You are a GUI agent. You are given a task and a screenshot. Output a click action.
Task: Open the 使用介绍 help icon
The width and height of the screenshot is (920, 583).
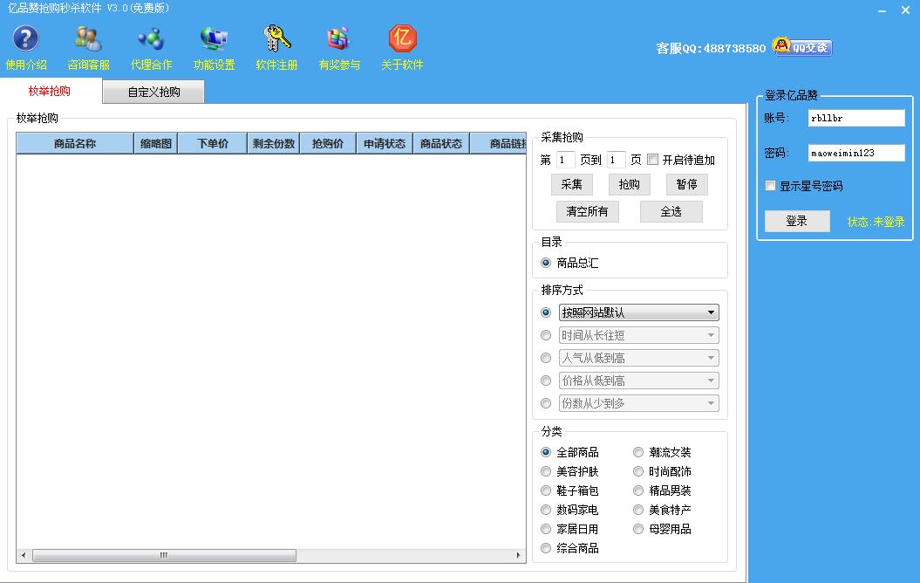coord(25,39)
